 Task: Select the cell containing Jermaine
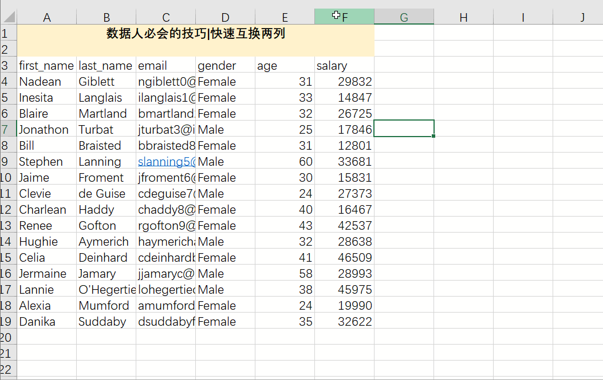46,273
